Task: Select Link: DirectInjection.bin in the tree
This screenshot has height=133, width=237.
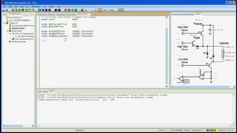Action: 24,39
